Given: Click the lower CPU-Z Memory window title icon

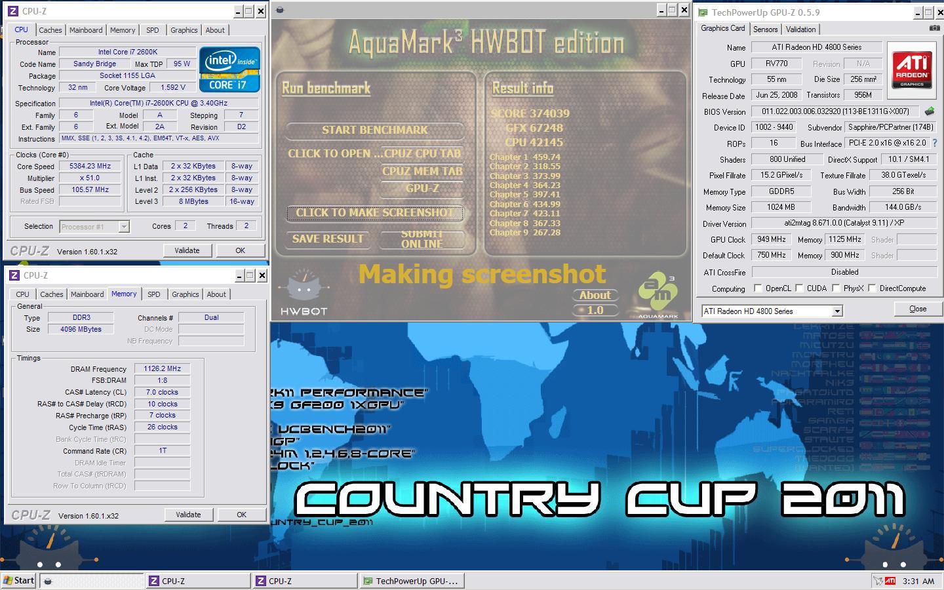Looking at the screenshot, I should pos(14,275).
